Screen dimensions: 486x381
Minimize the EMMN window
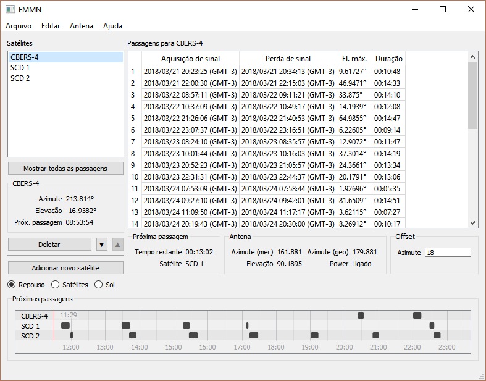pyautogui.click(x=415, y=9)
